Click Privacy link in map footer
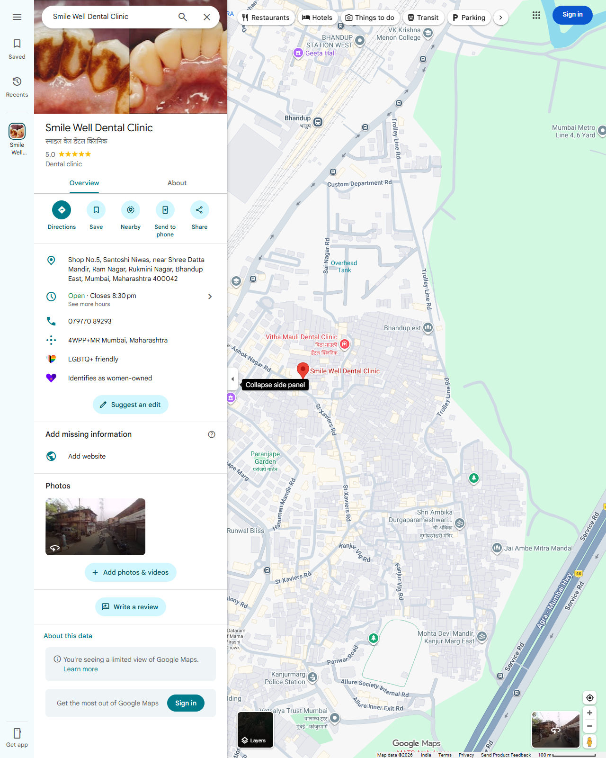The height and width of the screenshot is (758, 606). (x=466, y=755)
